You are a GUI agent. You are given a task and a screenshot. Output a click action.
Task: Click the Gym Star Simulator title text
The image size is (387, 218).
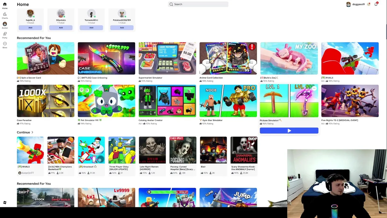pyautogui.click(x=212, y=120)
